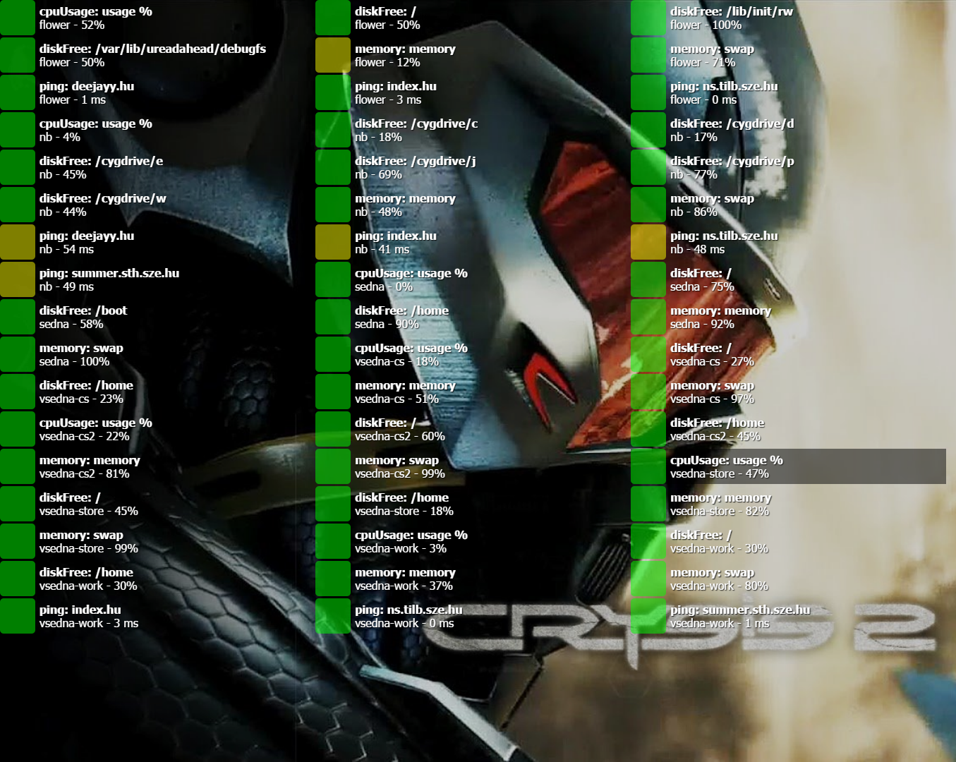Click the nb 'diskFree: /cygdrive/p' entry

click(x=788, y=167)
